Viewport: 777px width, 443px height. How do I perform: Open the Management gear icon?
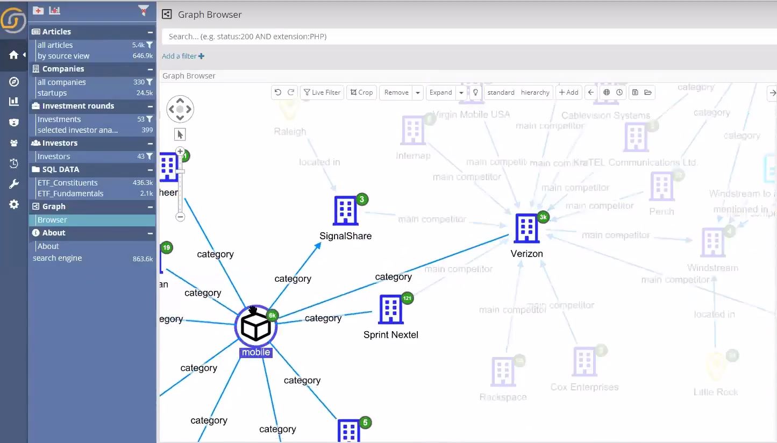[13, 205]
